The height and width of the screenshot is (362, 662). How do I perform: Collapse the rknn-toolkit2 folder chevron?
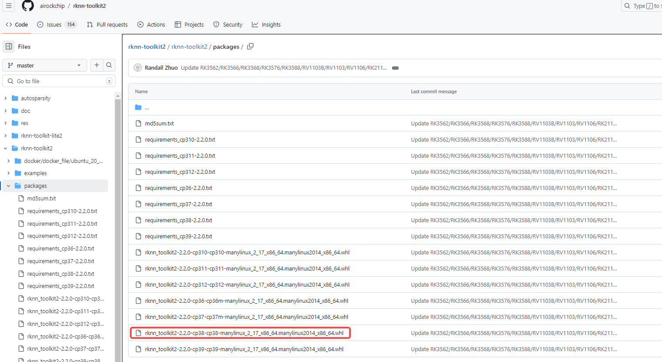[x=5, y=148]
